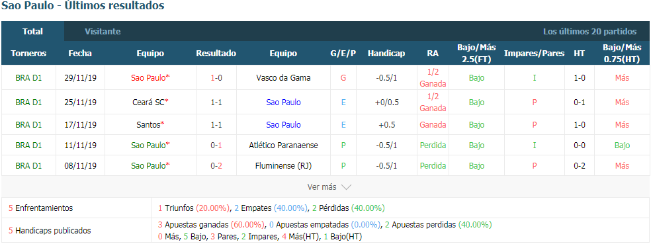Open Atlético Paranaense team link
651x246 pixels.
(283, 145)
